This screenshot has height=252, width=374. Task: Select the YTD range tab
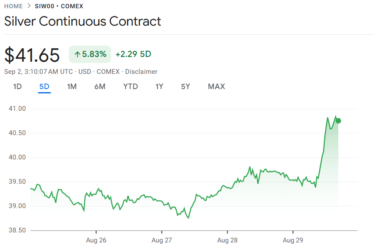coord(130,86)
